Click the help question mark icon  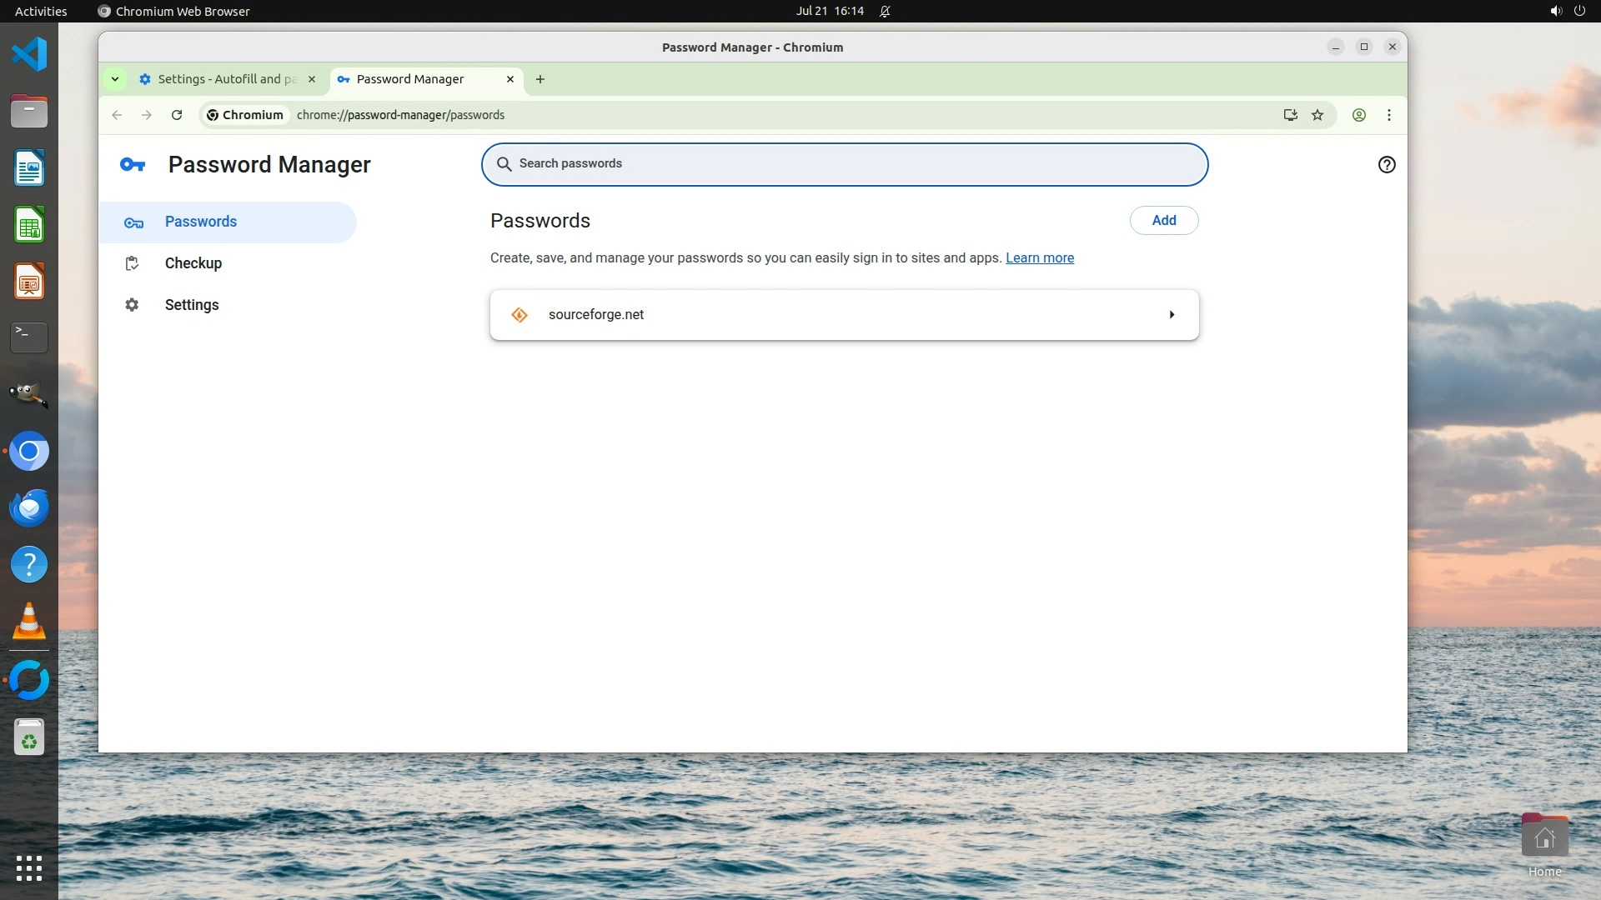1386,165
